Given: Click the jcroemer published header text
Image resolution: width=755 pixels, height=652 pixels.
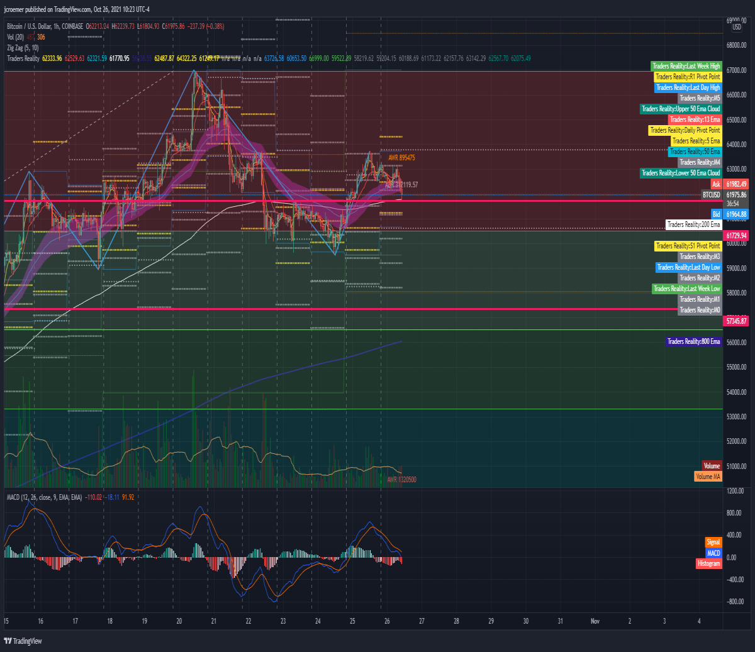Looking at the screenshot, I should (77, 9).
